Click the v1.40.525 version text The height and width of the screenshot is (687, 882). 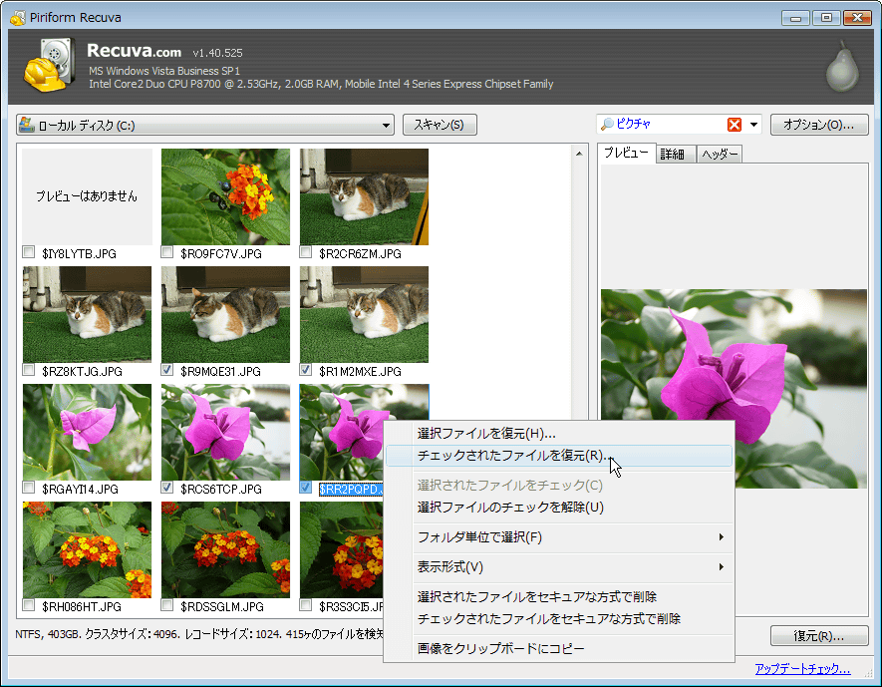tap(217, 53)
